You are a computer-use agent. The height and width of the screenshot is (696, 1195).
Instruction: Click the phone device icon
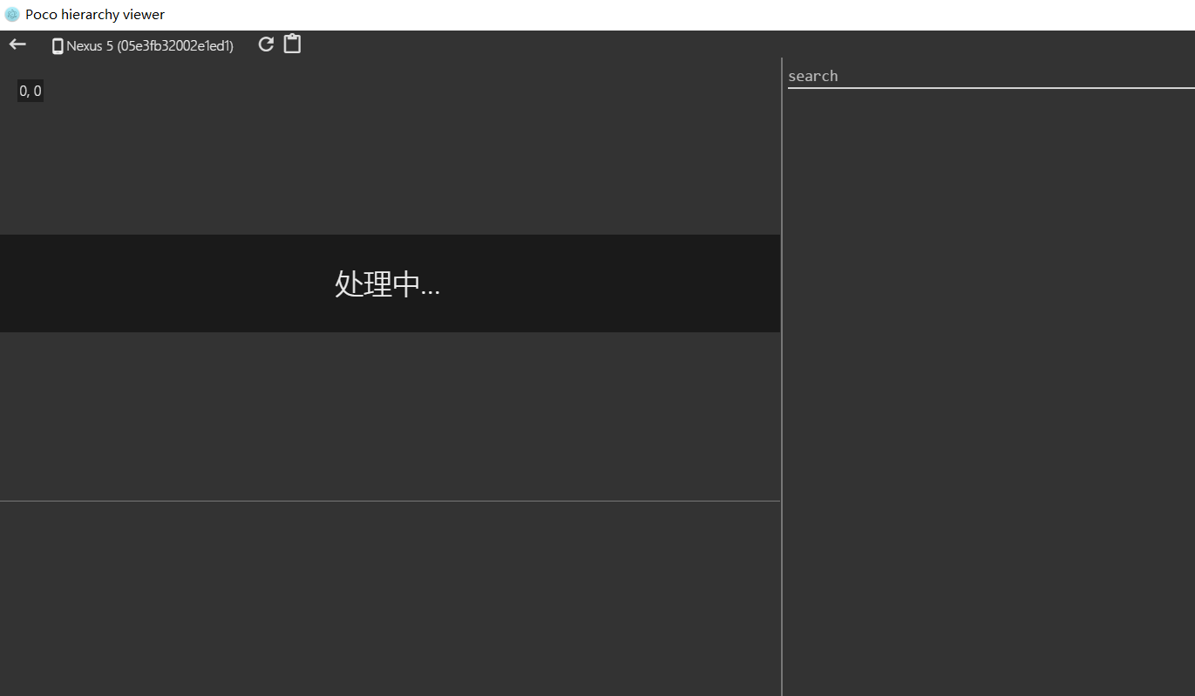click(x=58, y=46)
